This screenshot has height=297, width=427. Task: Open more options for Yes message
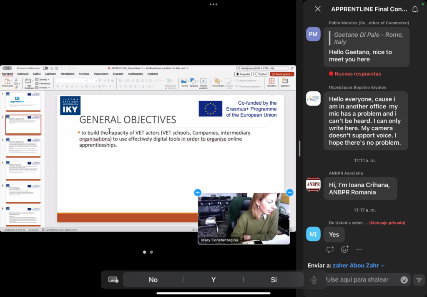pos(359,249)
